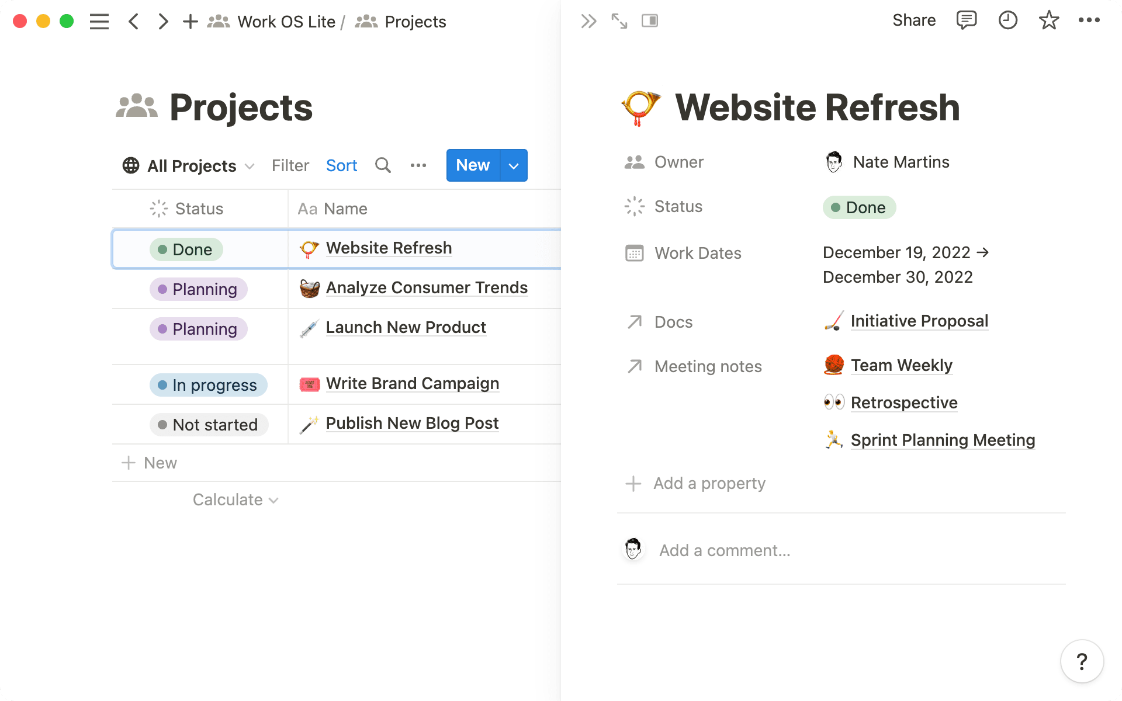This screenshot has width=1122, height=701.
Task: View page history using the clock icon
Action: tap(1007, 20)
